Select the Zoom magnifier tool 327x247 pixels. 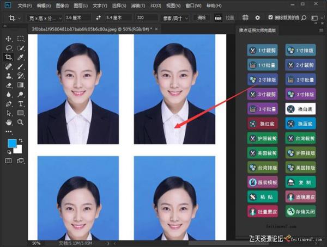21,122
